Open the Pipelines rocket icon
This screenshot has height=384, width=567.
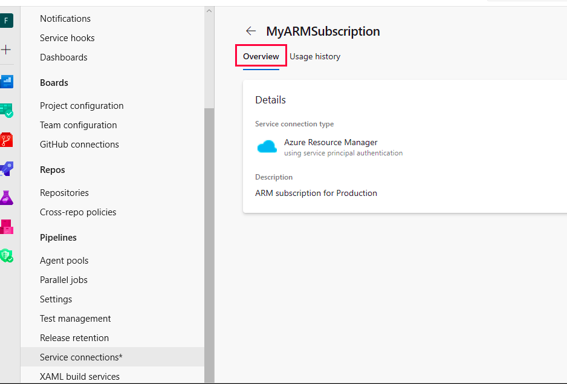coord(6,169)
